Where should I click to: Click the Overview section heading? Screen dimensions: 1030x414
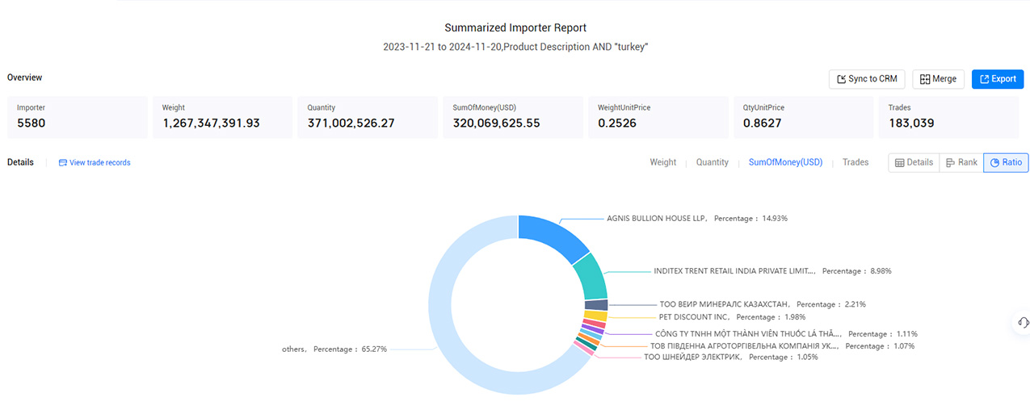(25, 77)
